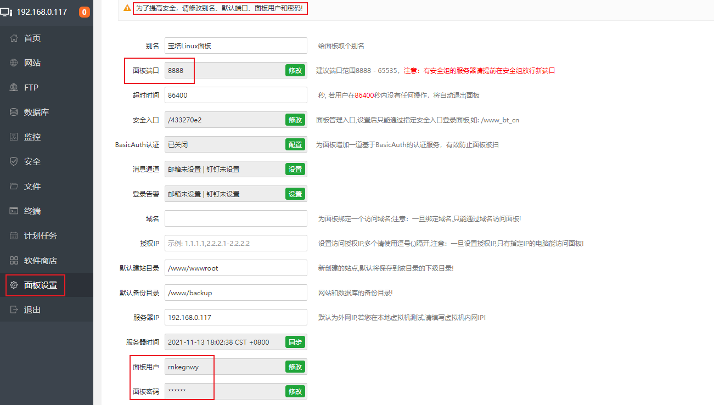Click 修改 next to 面板密码
Viewport: 714px width, 405px height.
tap(295, 391)
